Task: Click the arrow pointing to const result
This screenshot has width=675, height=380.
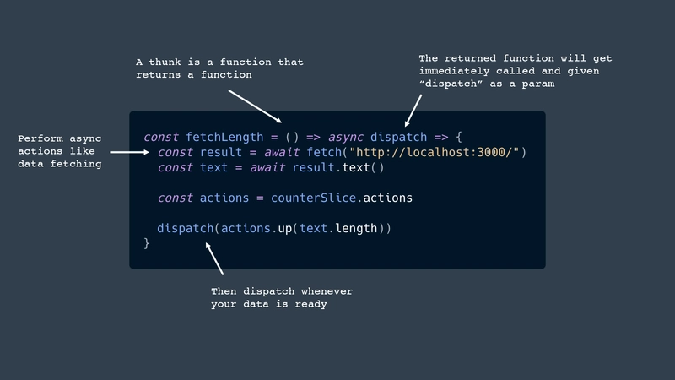Action: pyautogui.click(x=129, y=152)
